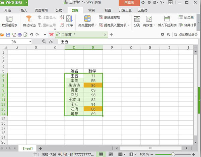Switch to the 开始 ribbon tab
201x157 pixels.
coord(8,10)
